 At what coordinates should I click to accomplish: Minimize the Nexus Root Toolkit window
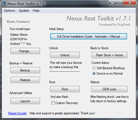pyautogui.click(x=112, y=3)
